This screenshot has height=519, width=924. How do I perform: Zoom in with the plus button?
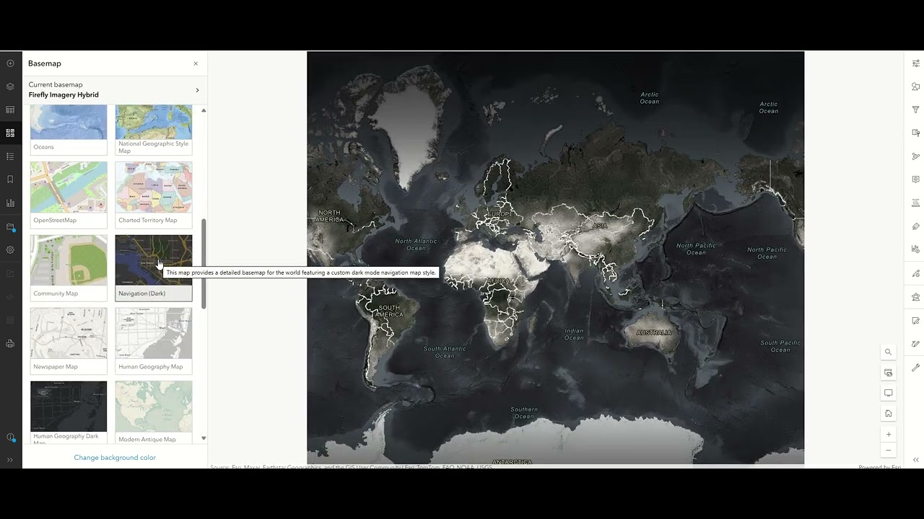coord(889,434)
